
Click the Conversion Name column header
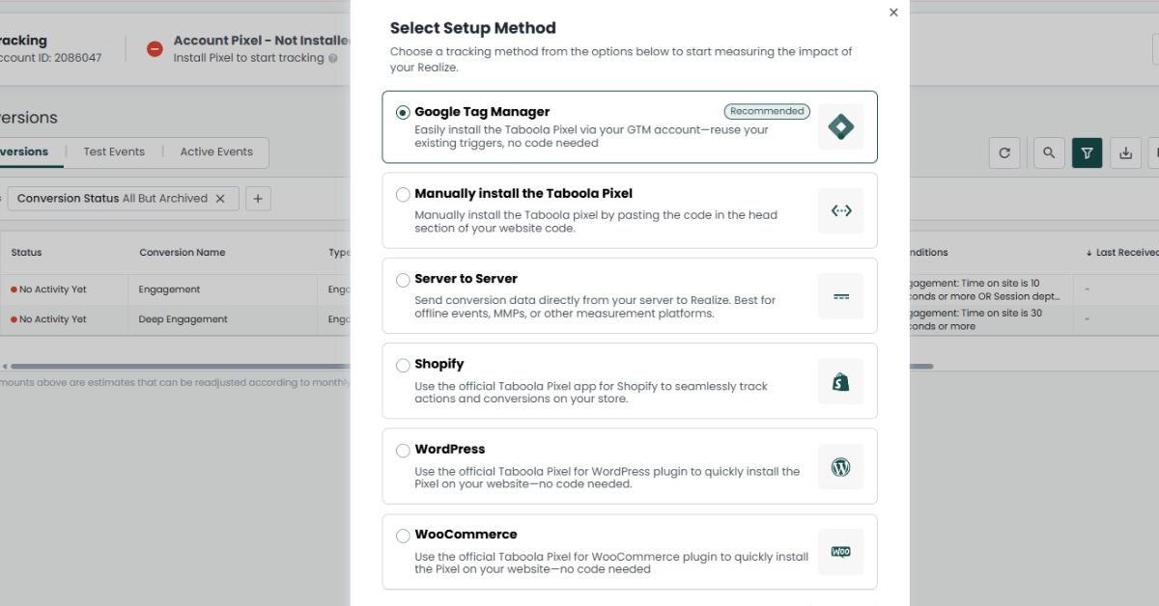[183, 253]
